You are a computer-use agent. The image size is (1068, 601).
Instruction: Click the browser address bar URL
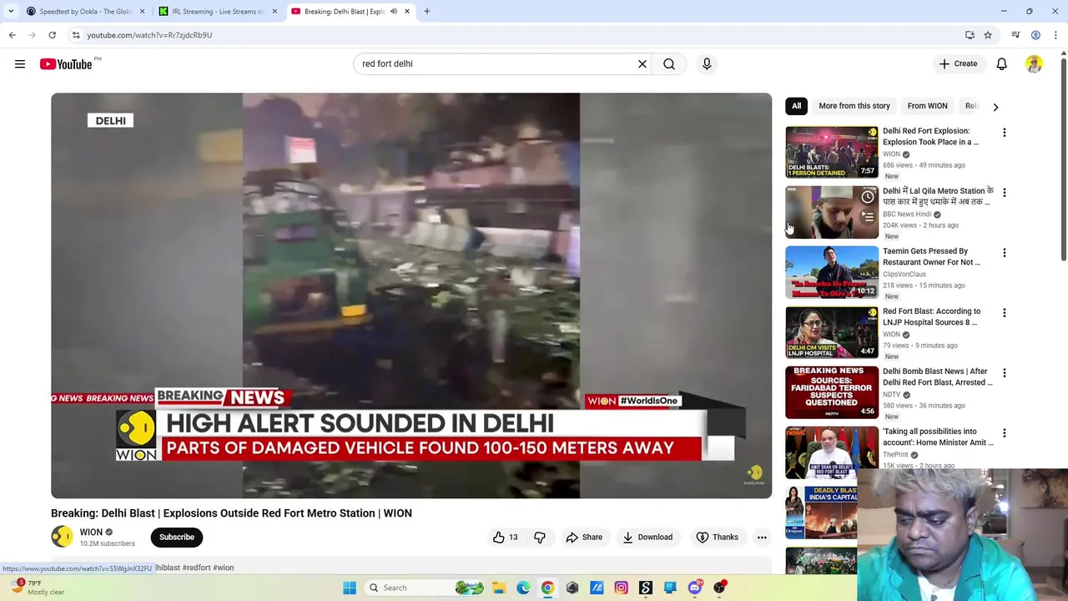coord(149,35)
